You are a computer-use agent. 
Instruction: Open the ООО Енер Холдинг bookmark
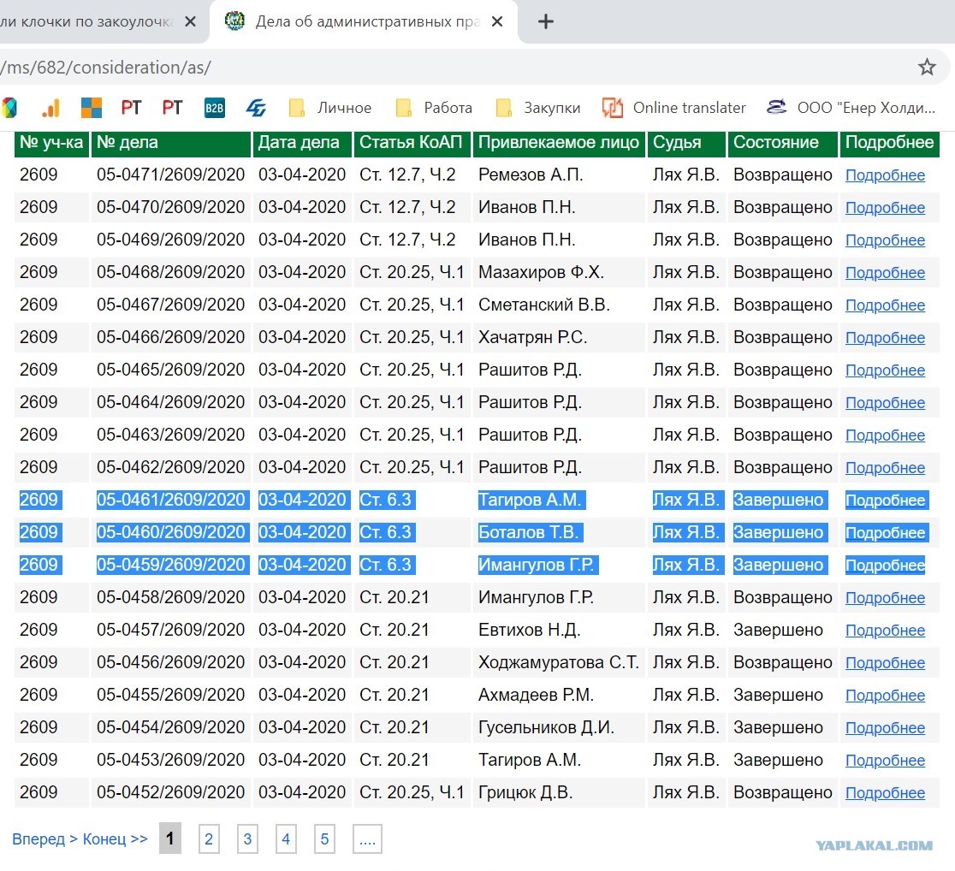[851, 108]
